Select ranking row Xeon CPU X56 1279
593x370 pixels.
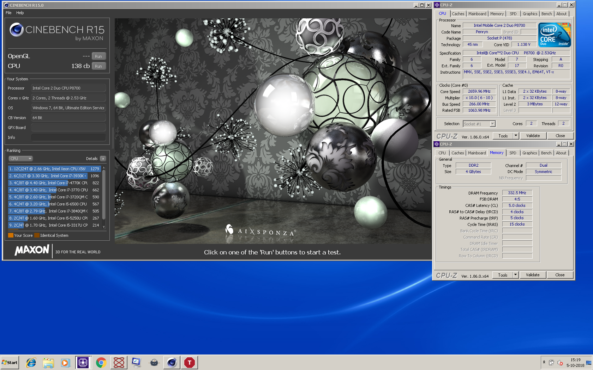[x=54, y=169]
